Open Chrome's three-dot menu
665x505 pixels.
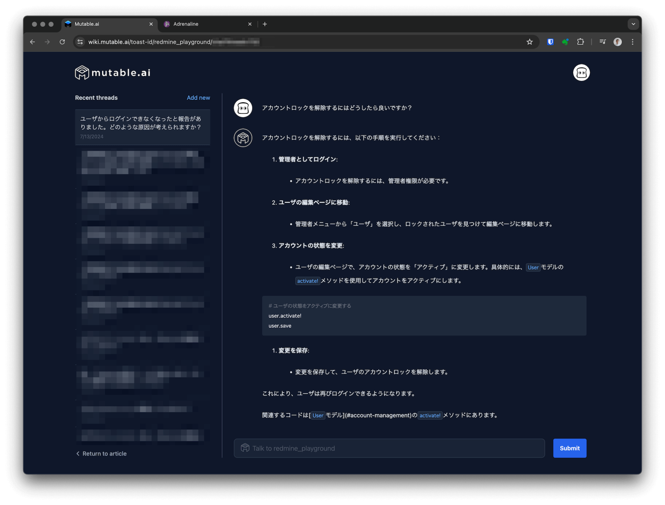coord(633,42)
